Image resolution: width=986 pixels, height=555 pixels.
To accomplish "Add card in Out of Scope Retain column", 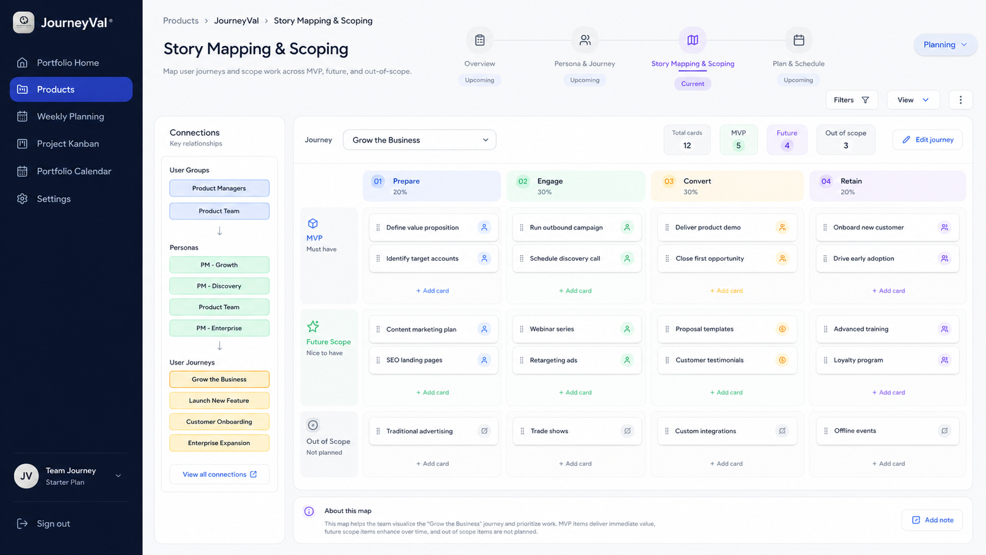I will [x=888, y=464].
